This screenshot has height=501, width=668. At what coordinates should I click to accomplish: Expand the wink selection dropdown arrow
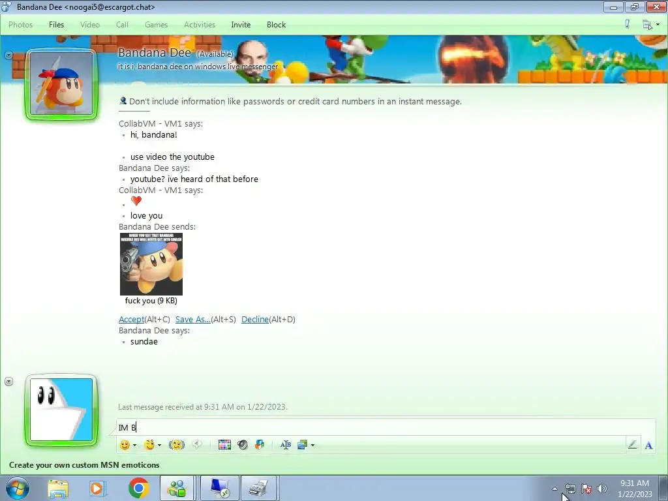click(x=159, y=445)
